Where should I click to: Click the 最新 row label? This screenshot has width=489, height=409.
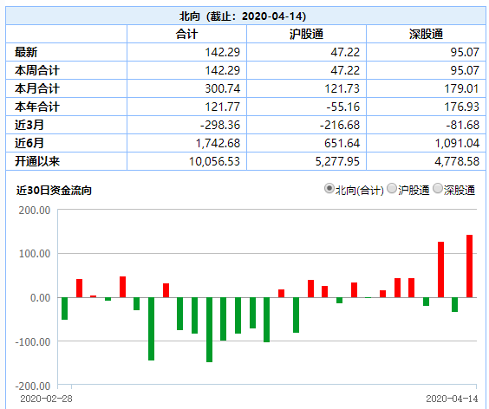(x=26, y=52)
